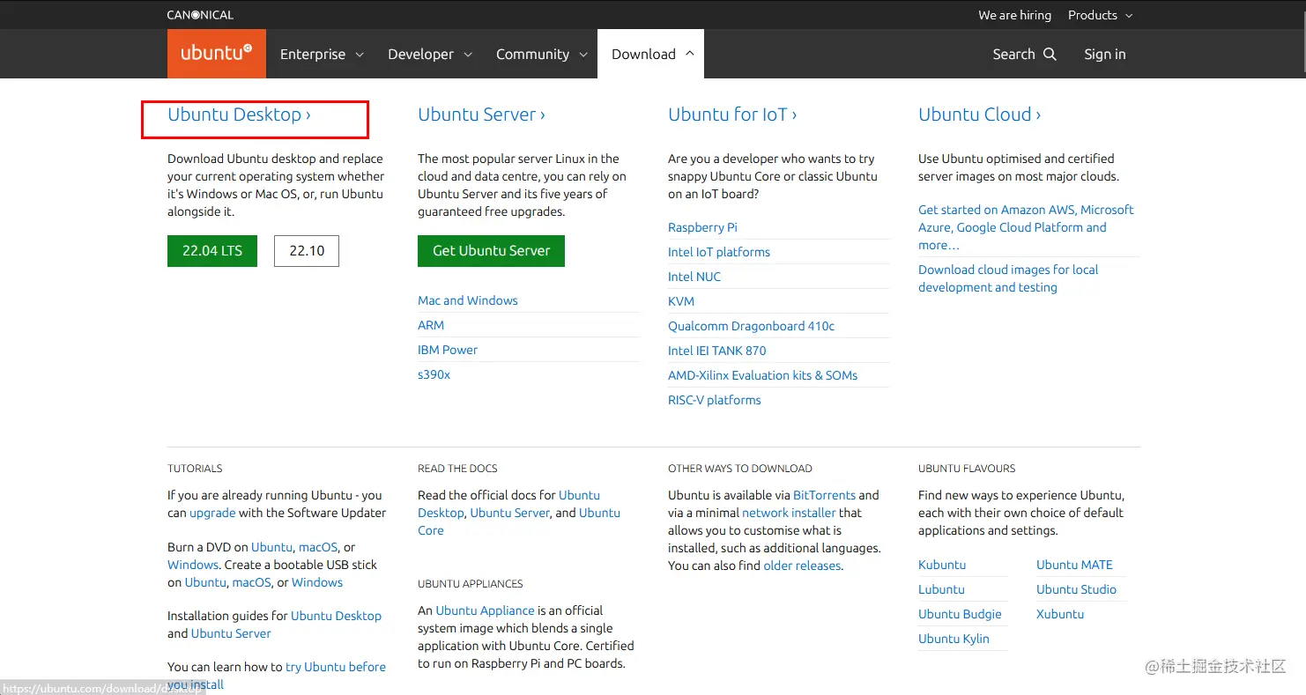
Task: Open Installation guides Ubuntu Server link
Action: [231, 633]
